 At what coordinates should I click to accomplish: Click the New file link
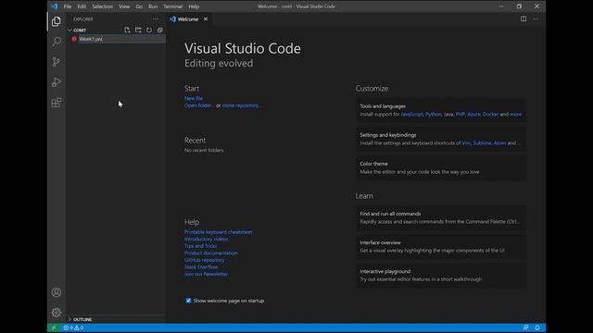point(194,98)
